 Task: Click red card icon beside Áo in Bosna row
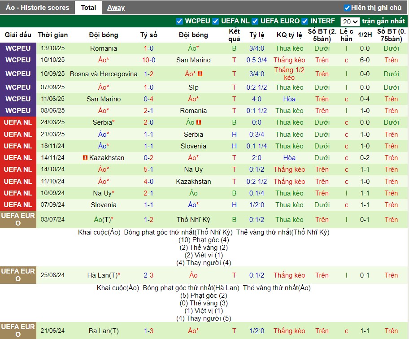(x=200, y=74)
